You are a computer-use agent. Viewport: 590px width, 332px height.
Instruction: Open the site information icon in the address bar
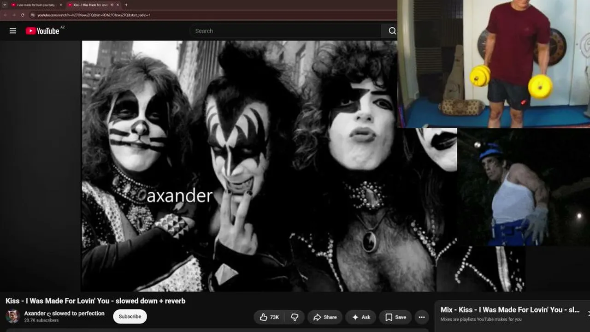[x=33, y=15]
